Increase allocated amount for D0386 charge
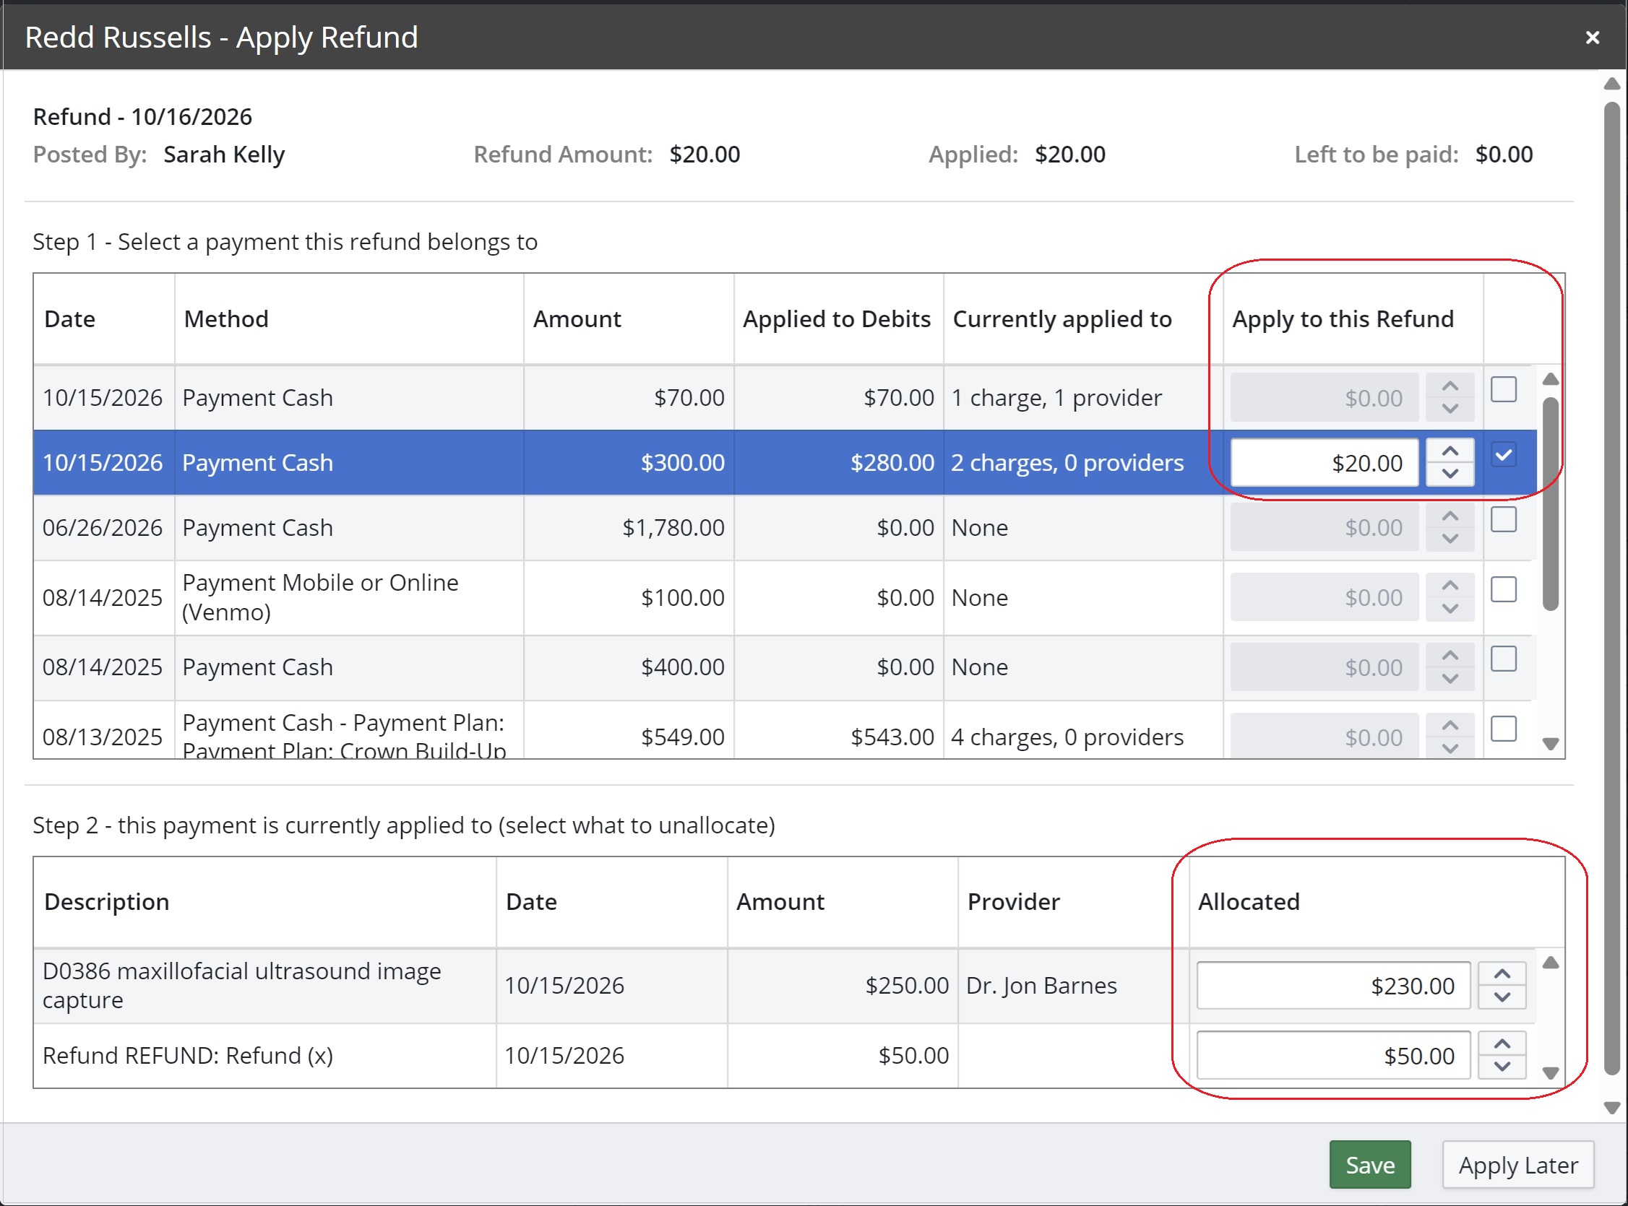The image size is (1628, 1206). tap(1502, 974)
